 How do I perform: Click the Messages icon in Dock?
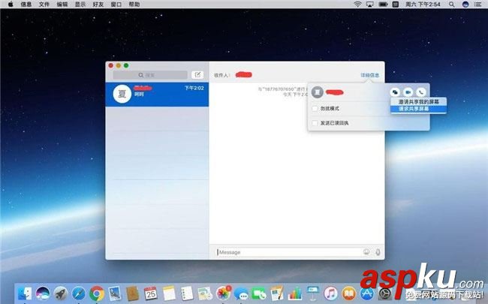click(241, 293)
